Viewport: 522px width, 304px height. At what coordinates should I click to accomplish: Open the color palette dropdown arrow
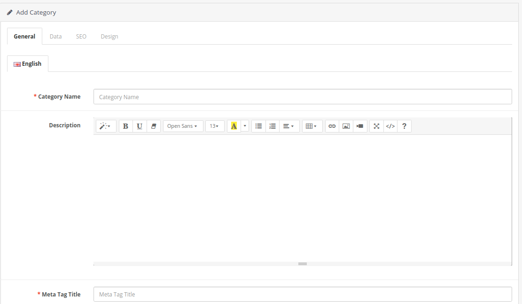pyautogui.click(x=245, y=126)
